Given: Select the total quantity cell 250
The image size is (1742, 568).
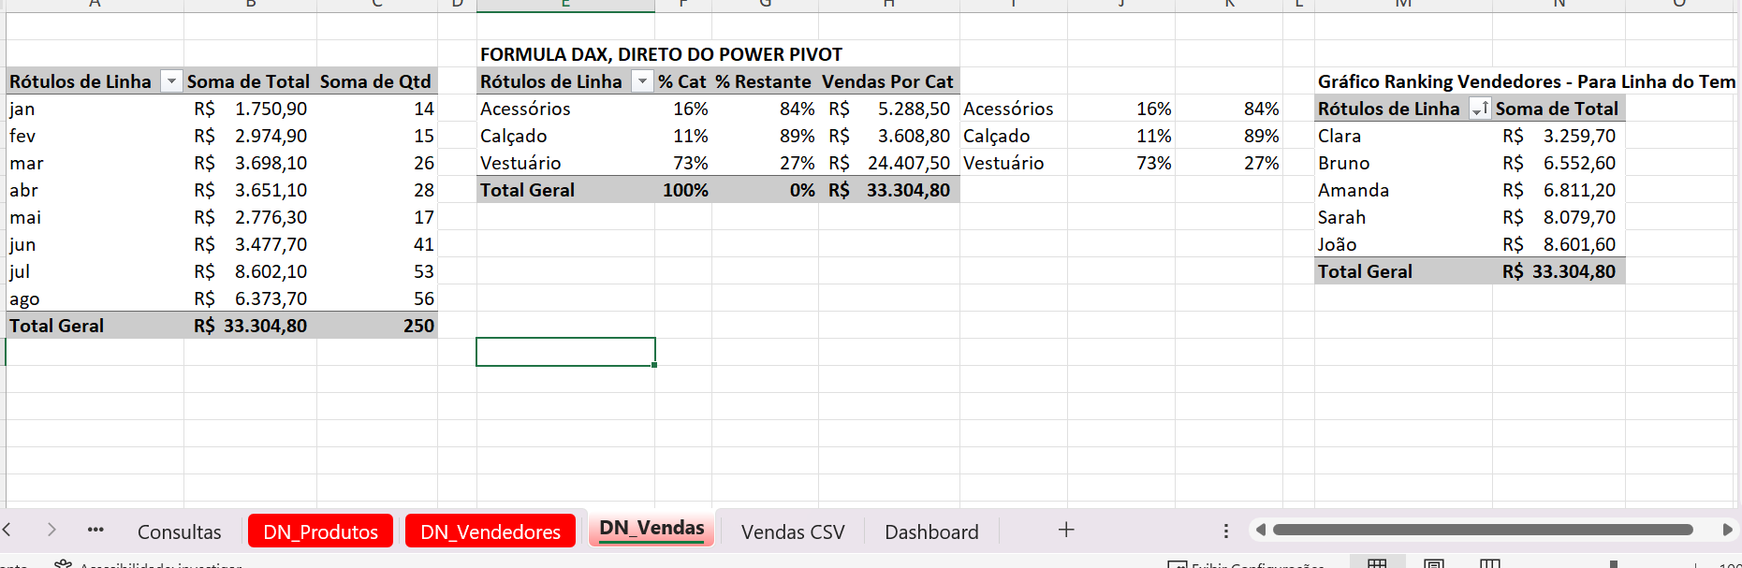Looking at the screenshot, I should 377,326.
